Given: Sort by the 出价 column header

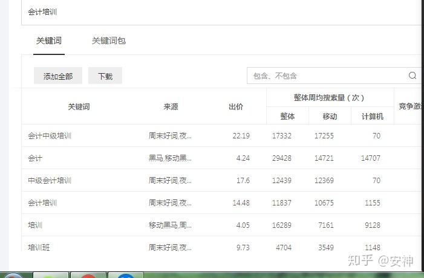Looking at the screenshot, I should [x=236, y=107].
